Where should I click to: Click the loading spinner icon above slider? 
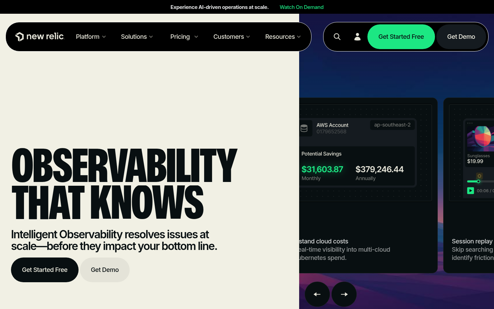(x=480, y=176)
